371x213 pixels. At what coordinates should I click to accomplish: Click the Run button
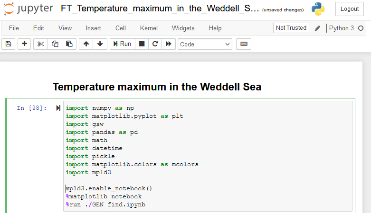[x=123, y=44]
